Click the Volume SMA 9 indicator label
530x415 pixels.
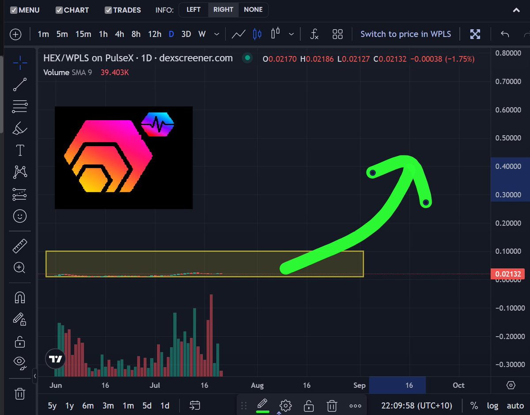(68, 72)
